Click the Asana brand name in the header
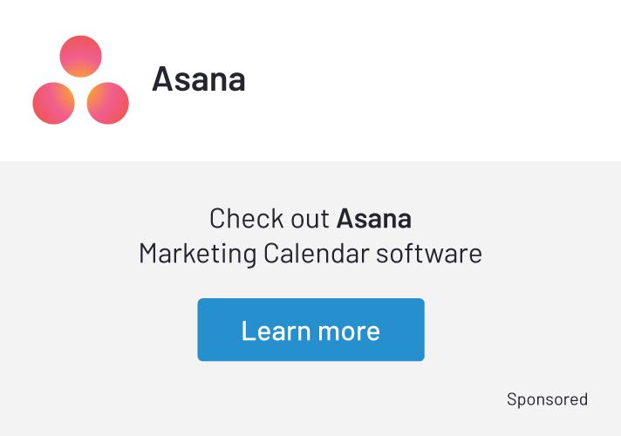Viewport: 621px width, 436px height. click(199, 79)
